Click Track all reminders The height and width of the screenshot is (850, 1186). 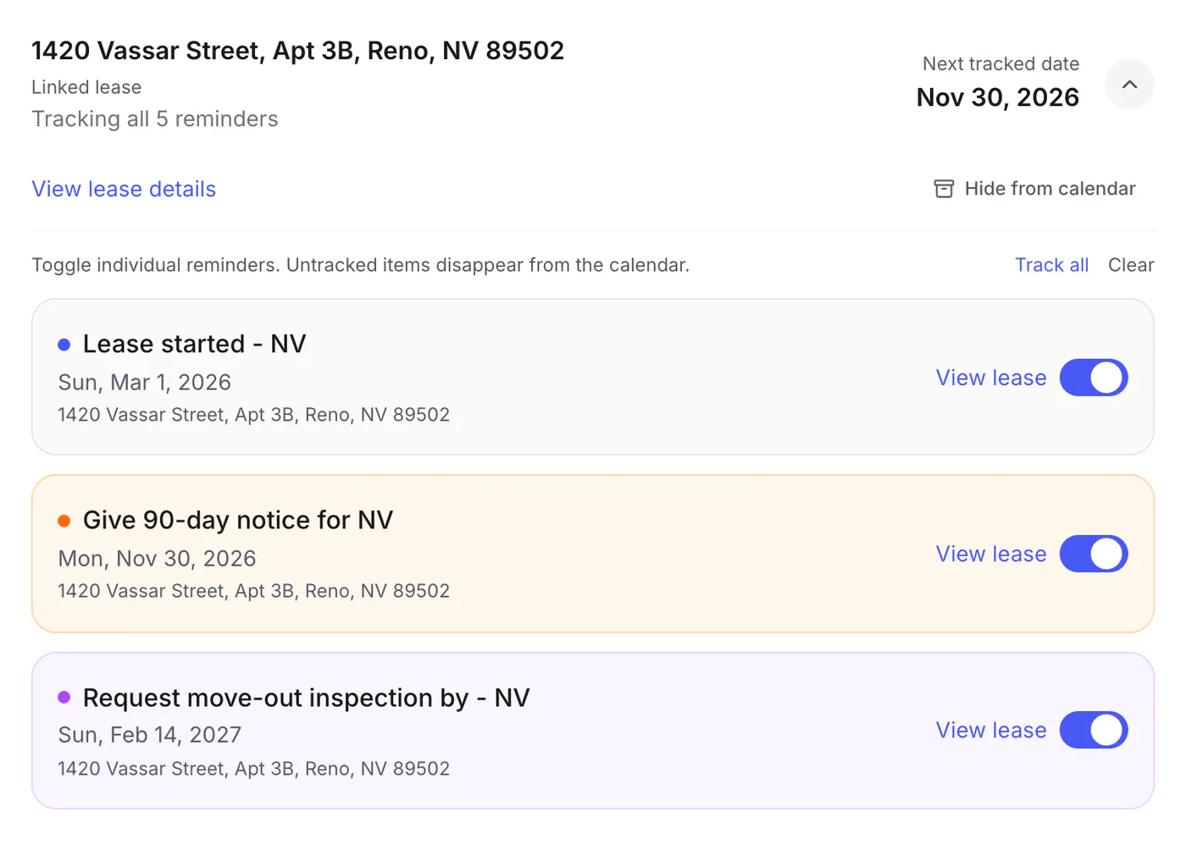[x=1051, y=265]
